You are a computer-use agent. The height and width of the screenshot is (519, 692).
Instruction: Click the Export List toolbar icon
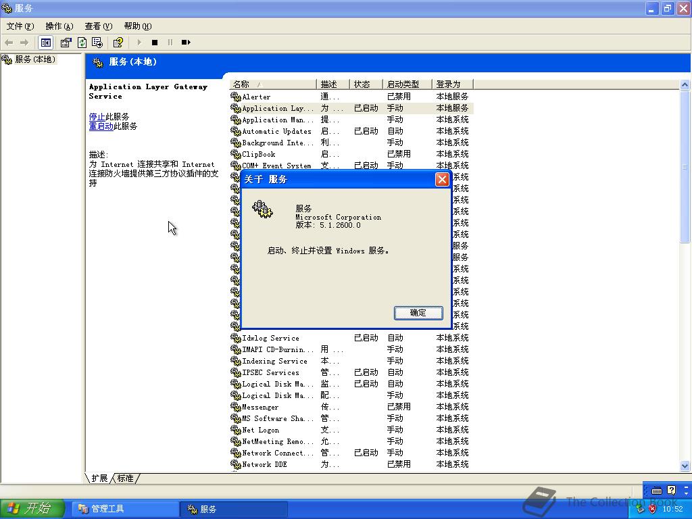97,43
